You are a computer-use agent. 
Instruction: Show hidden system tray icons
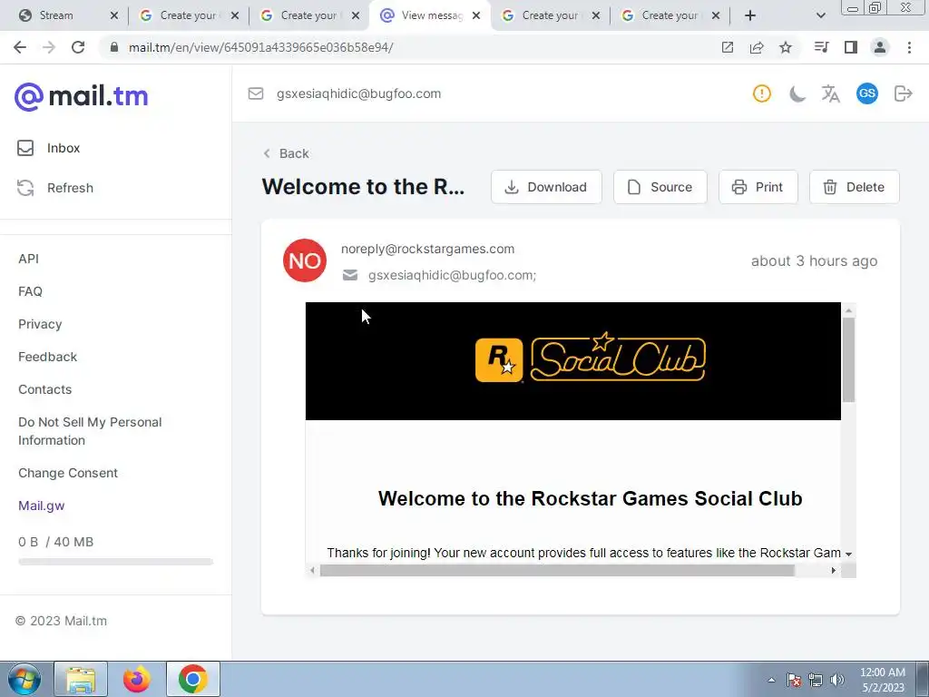[771, 680]
